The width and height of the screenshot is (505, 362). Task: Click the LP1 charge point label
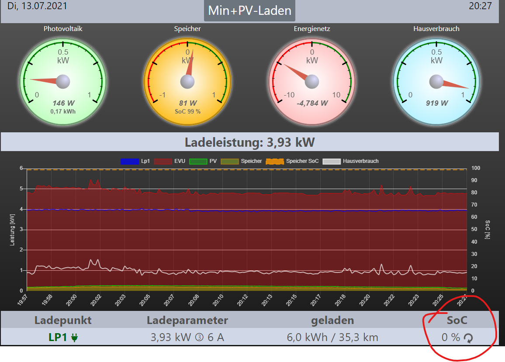pos(58,338)
